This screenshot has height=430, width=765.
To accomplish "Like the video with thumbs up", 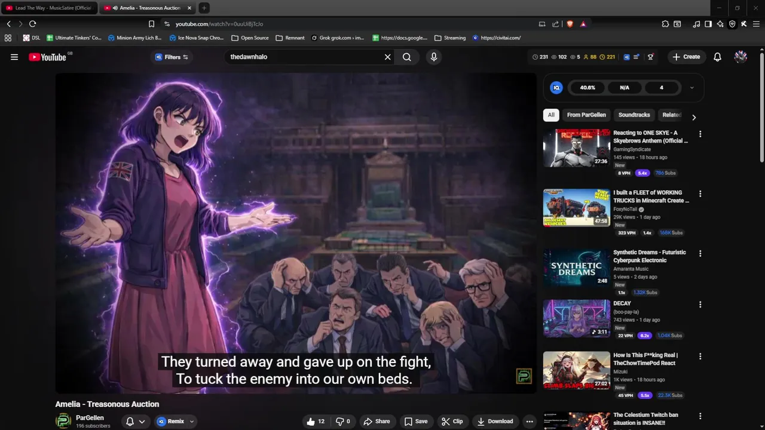I will pos(315,421).
